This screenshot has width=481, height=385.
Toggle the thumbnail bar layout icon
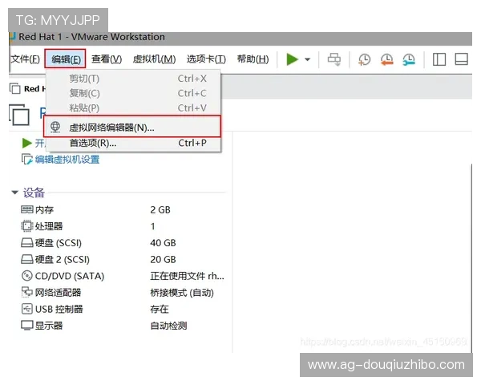461,59
